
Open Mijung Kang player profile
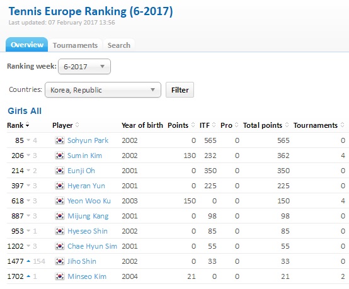point(88,216)
